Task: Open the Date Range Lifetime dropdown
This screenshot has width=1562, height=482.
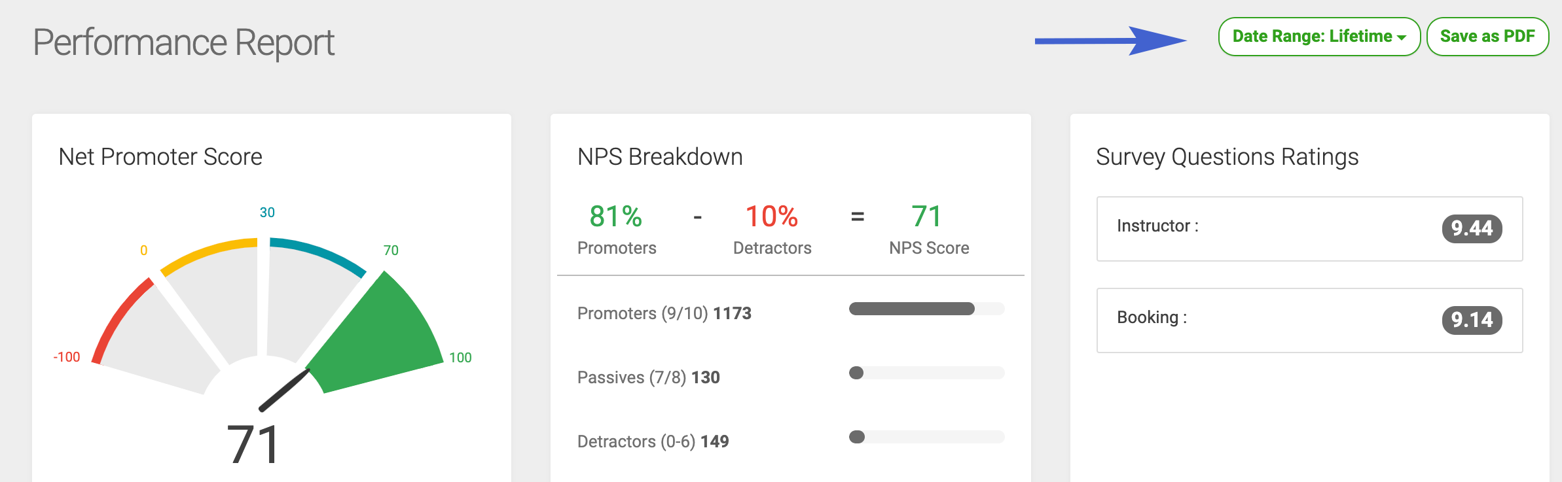Action: 1318,37
